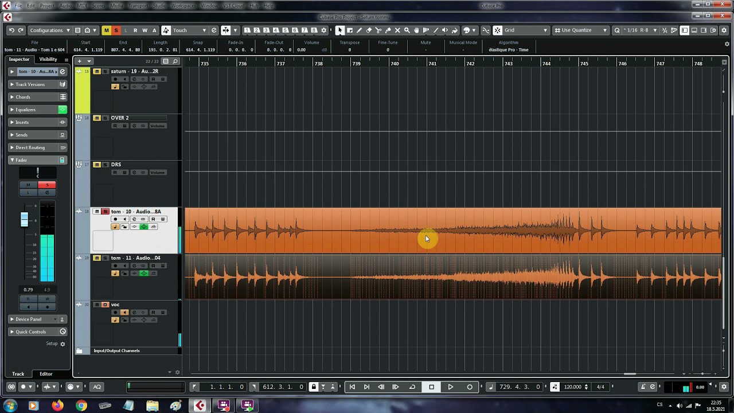Switch to the Visibility tab
Screen dimensions: 734x413
[48, 59]
